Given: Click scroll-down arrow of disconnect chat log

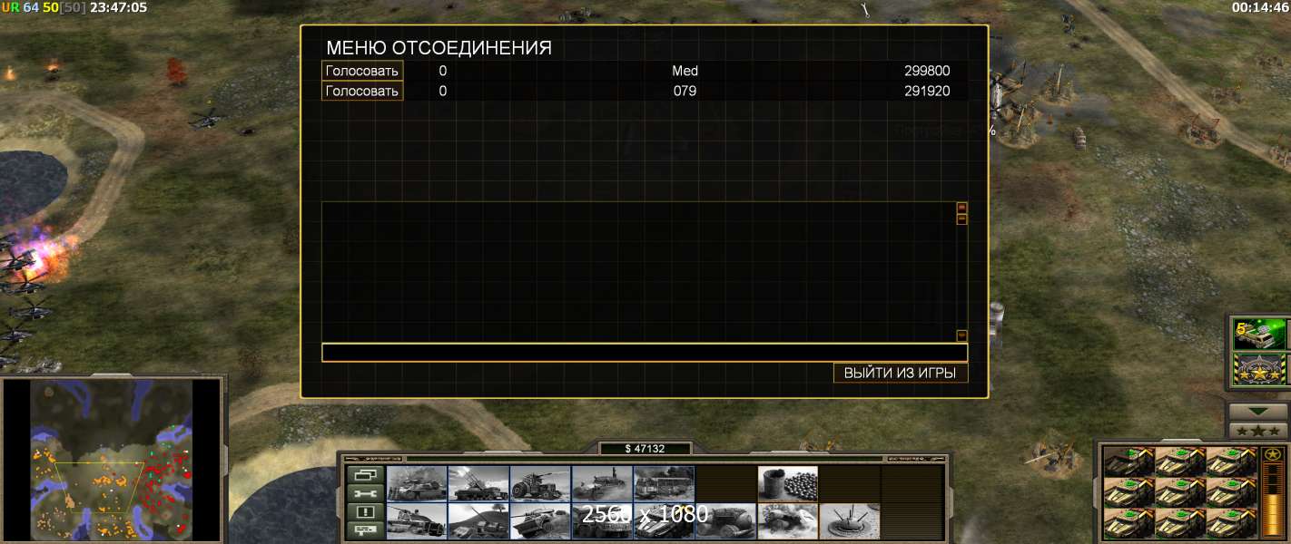Looking at the screenshot, I should pos(962,335).
